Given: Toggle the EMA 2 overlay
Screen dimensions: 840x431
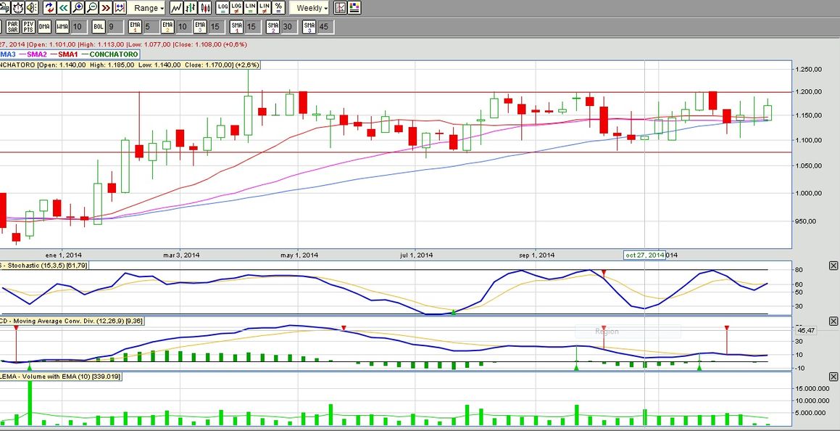Looking at the screenshot, I should 167,27.
